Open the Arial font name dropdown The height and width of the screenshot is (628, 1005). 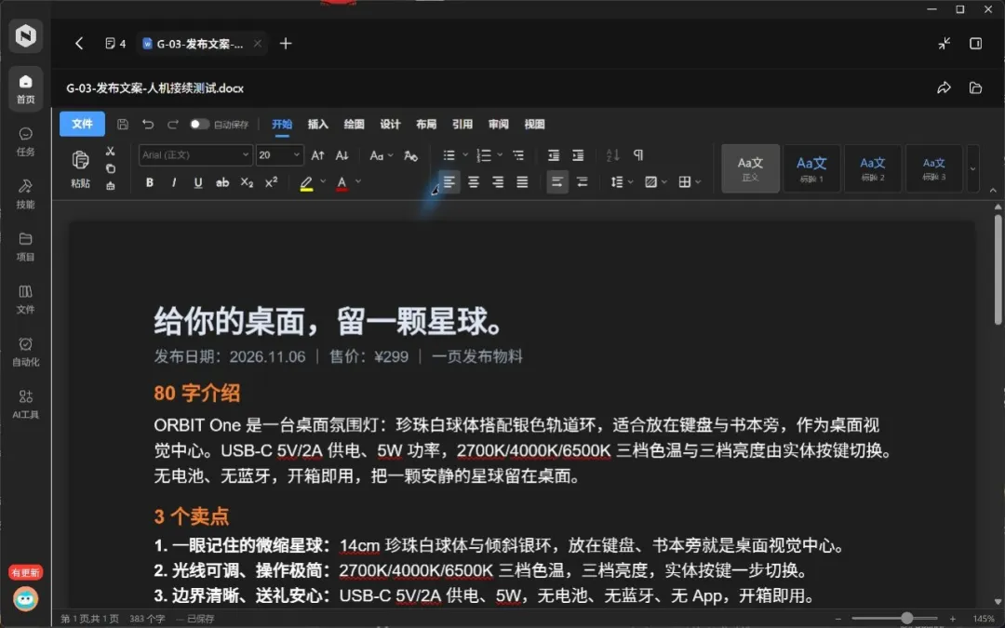195,155
